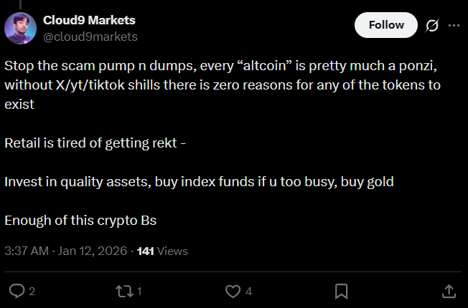The width and height of the screenshot is (468, 308).
Task: Like the post with the heart icon
Action: point(233,291)
